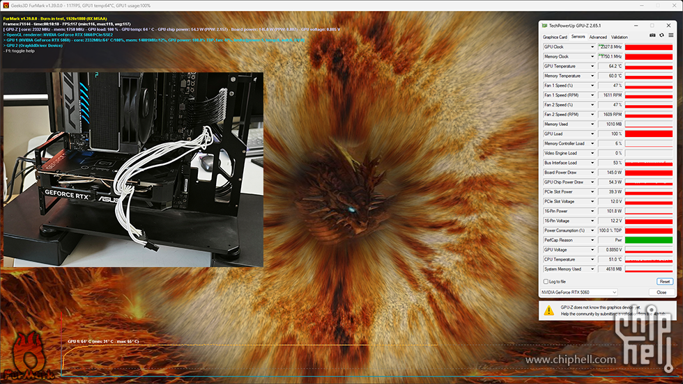Open the GPU-Z hamburger menu
Screen dimensions: 683x384
coord(670,35)
